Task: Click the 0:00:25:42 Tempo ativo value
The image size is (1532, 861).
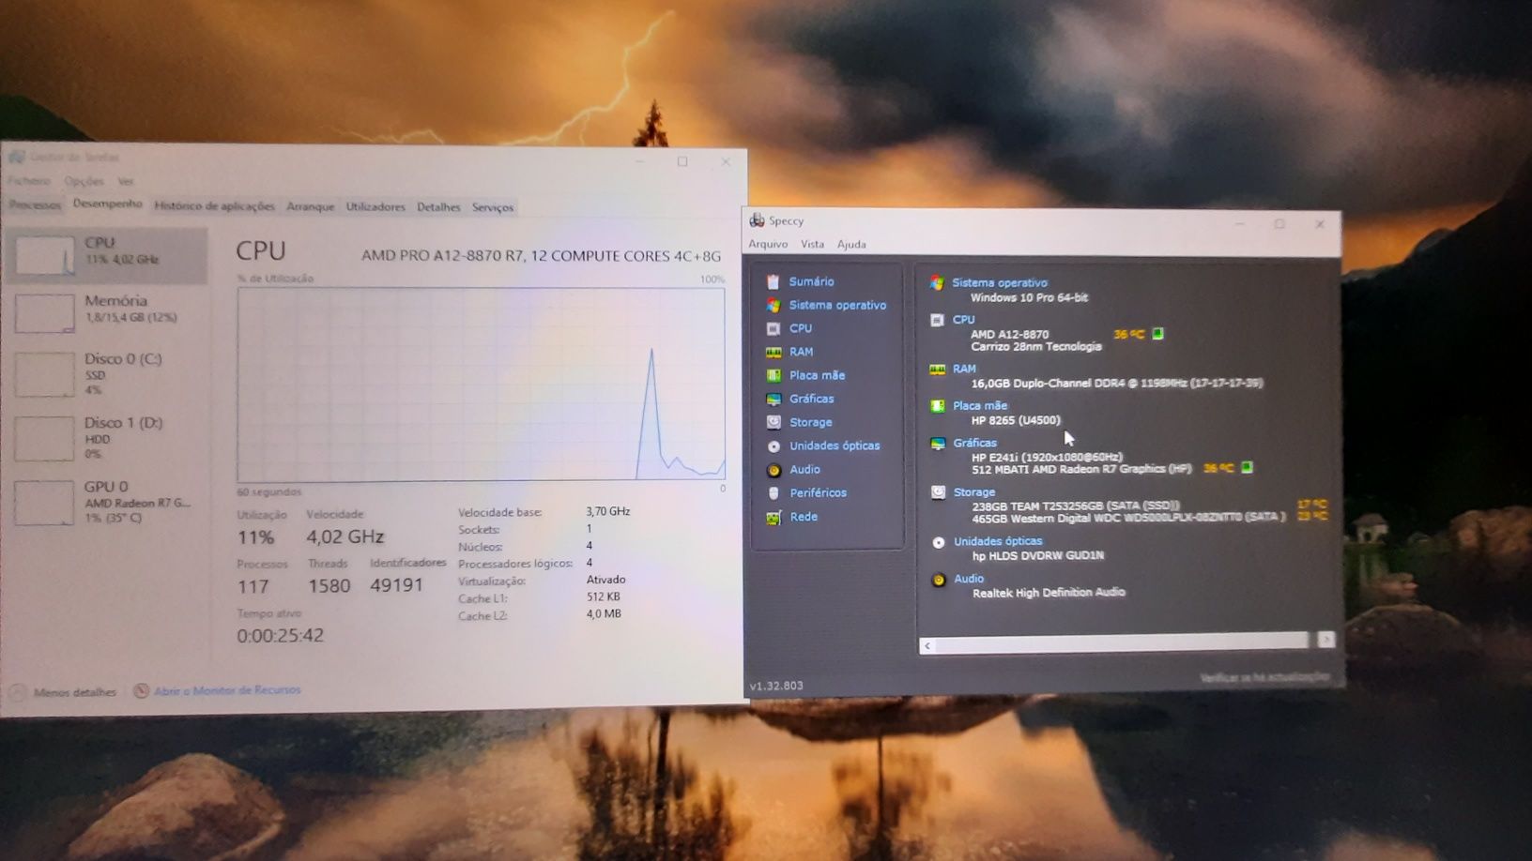Action: click(x=280, y=635)
